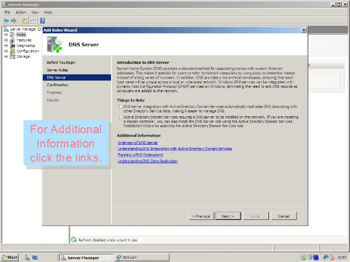Close the Add Roles Wizard dialog
Viewport: 350px width, 262px height.
304,30
